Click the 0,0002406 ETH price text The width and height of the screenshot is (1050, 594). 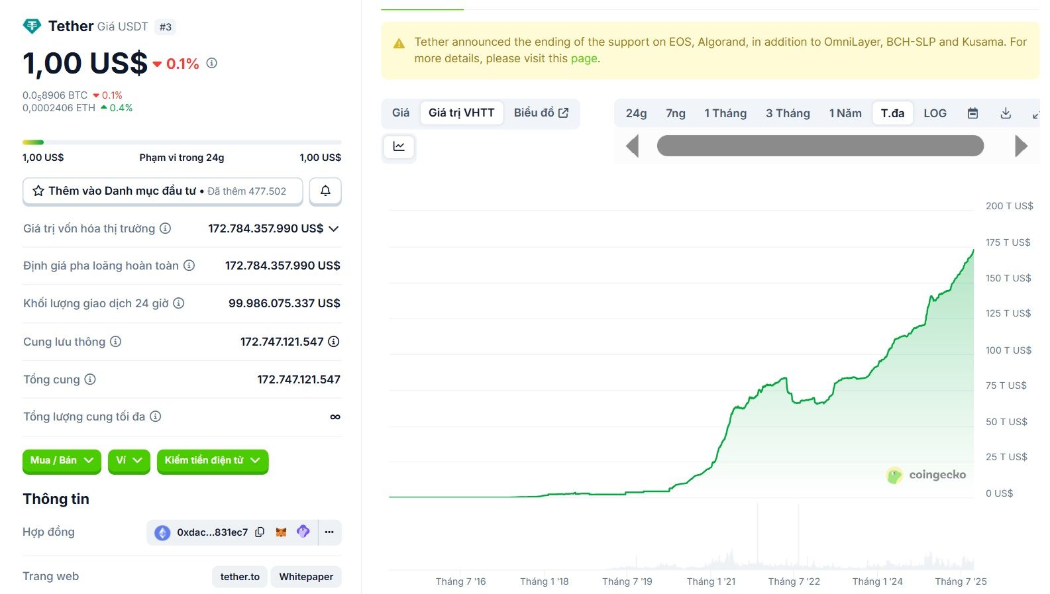[x=59, y=108]
